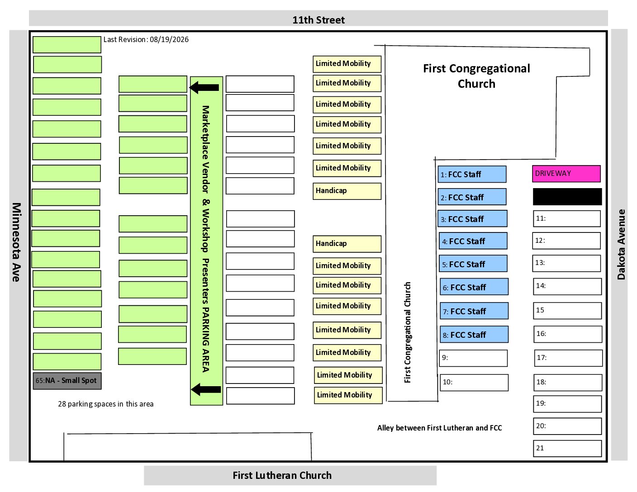Select parking spot 12:

tap(567, 241)
